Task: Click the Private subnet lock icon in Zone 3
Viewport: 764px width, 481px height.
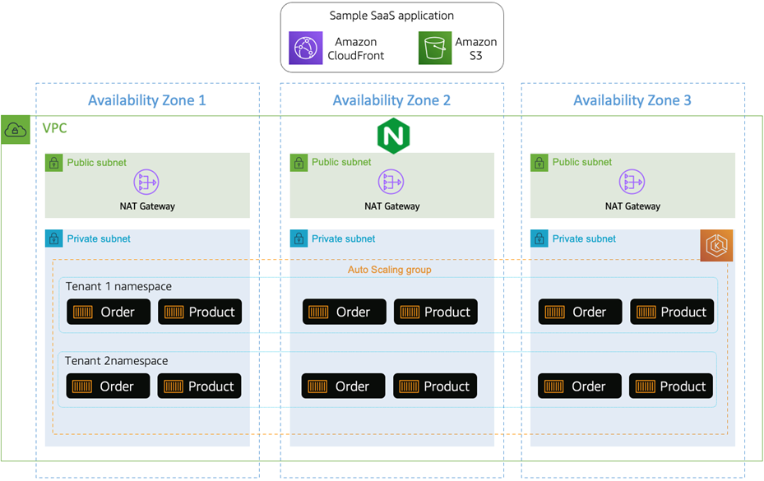Action: 539,239
